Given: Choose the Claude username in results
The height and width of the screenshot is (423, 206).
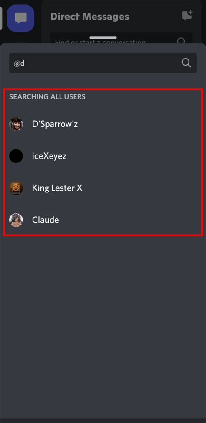Looking at the screenshot, I should pos(45,220).
